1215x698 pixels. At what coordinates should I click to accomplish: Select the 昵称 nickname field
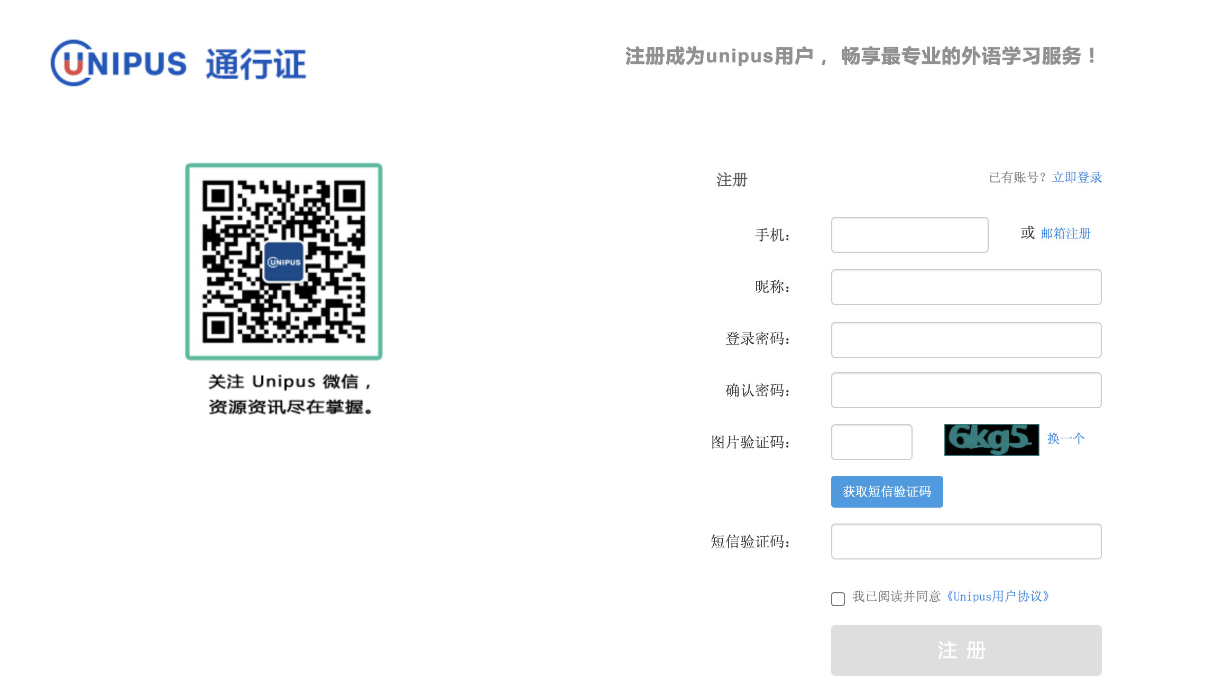pos(965,287)
